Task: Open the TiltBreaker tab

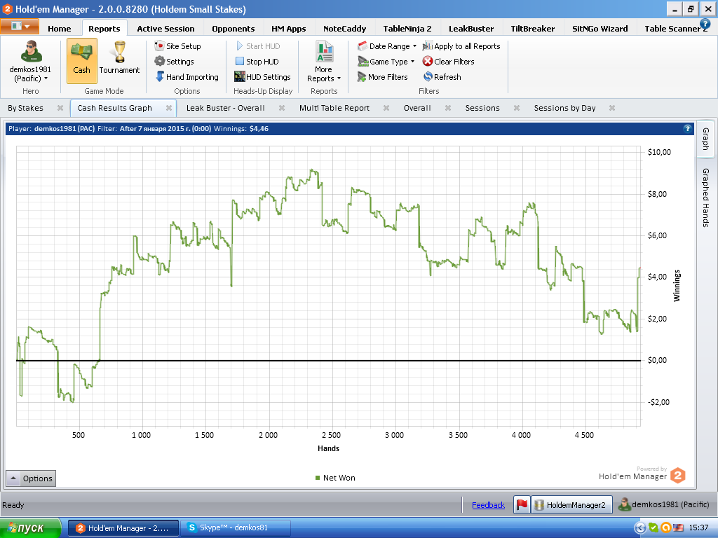Action: (533, 28)
